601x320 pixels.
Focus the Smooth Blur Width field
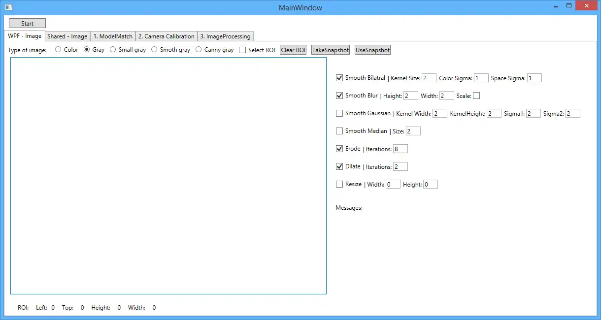pyautogui.click(x=447, y=96)
